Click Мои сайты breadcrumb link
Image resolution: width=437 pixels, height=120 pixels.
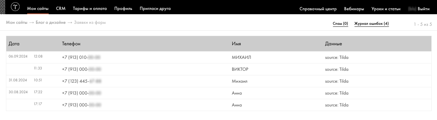[x=17, y=22]
